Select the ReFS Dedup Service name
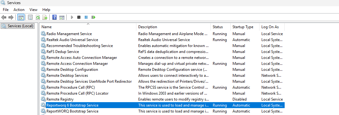The image size is (339, 115). tap(63, 52)
